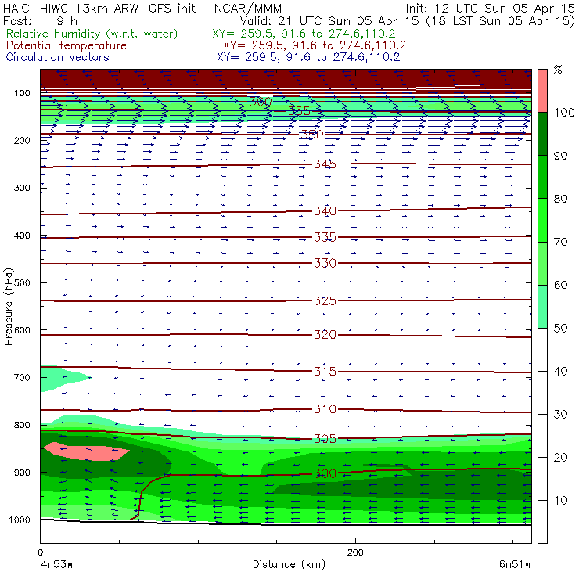The height and width of the screenshot is (579, 579).
Task: Click the 20 value on color bar scale
Action: 560,458
